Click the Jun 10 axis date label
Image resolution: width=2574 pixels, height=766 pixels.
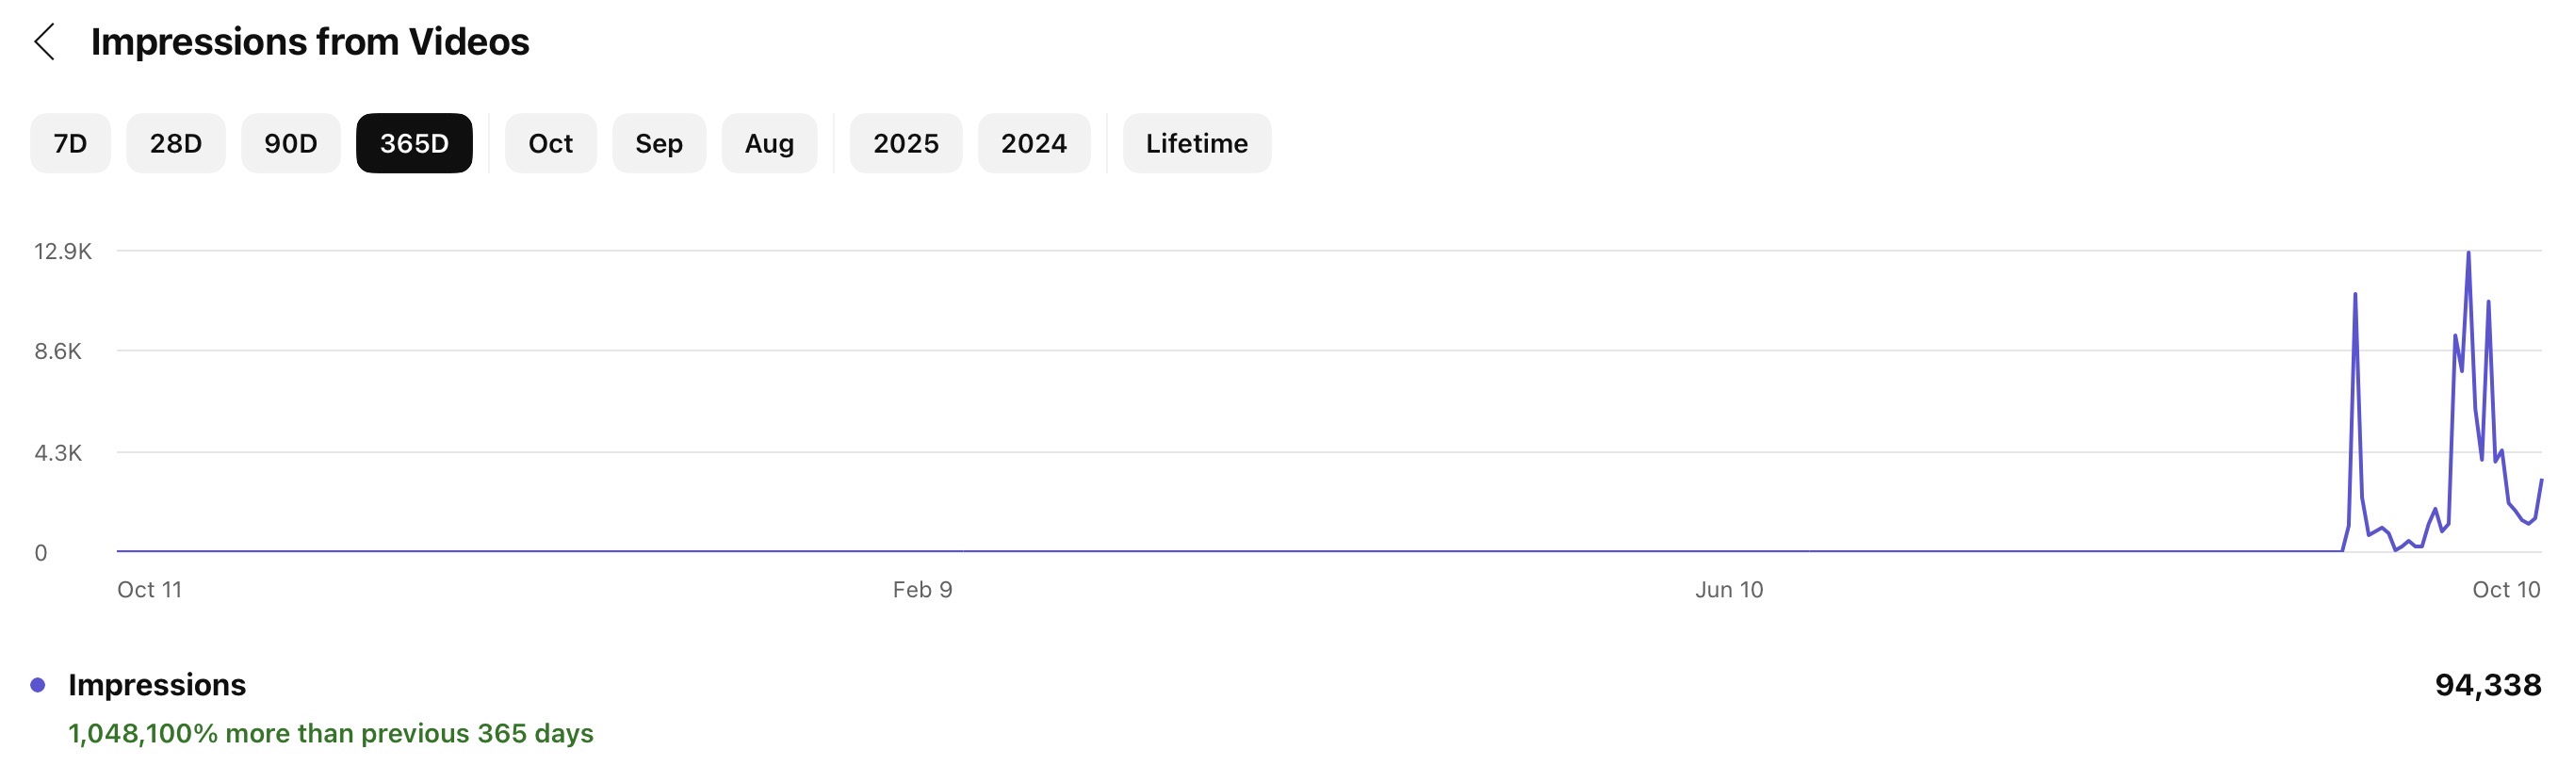tap(1729, 590)
